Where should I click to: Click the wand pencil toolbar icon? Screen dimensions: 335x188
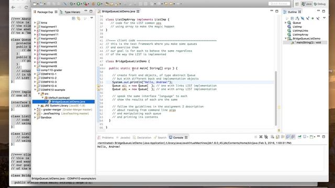(x=117, y=4)
